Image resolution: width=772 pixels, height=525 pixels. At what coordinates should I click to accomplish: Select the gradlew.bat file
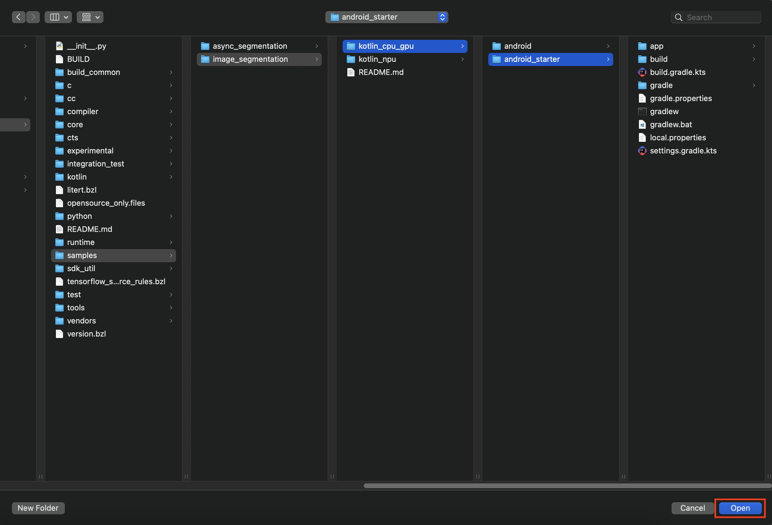click(670, 125)
